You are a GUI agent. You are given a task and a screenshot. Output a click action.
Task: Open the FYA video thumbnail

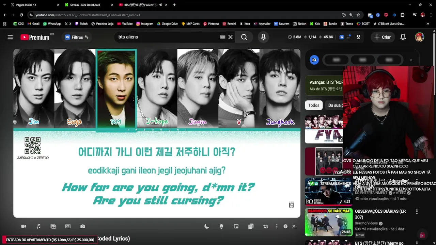pyautogui.click(x=324, y=129)
